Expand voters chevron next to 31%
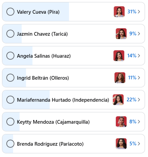 pos(139,12)
